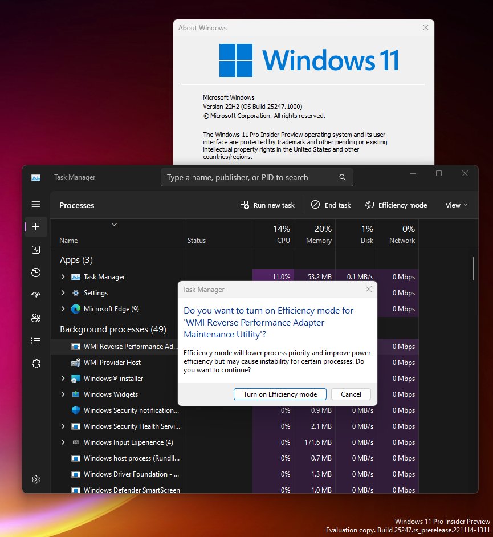Open the Users page icon in sidebar

(x=36, y=318)
